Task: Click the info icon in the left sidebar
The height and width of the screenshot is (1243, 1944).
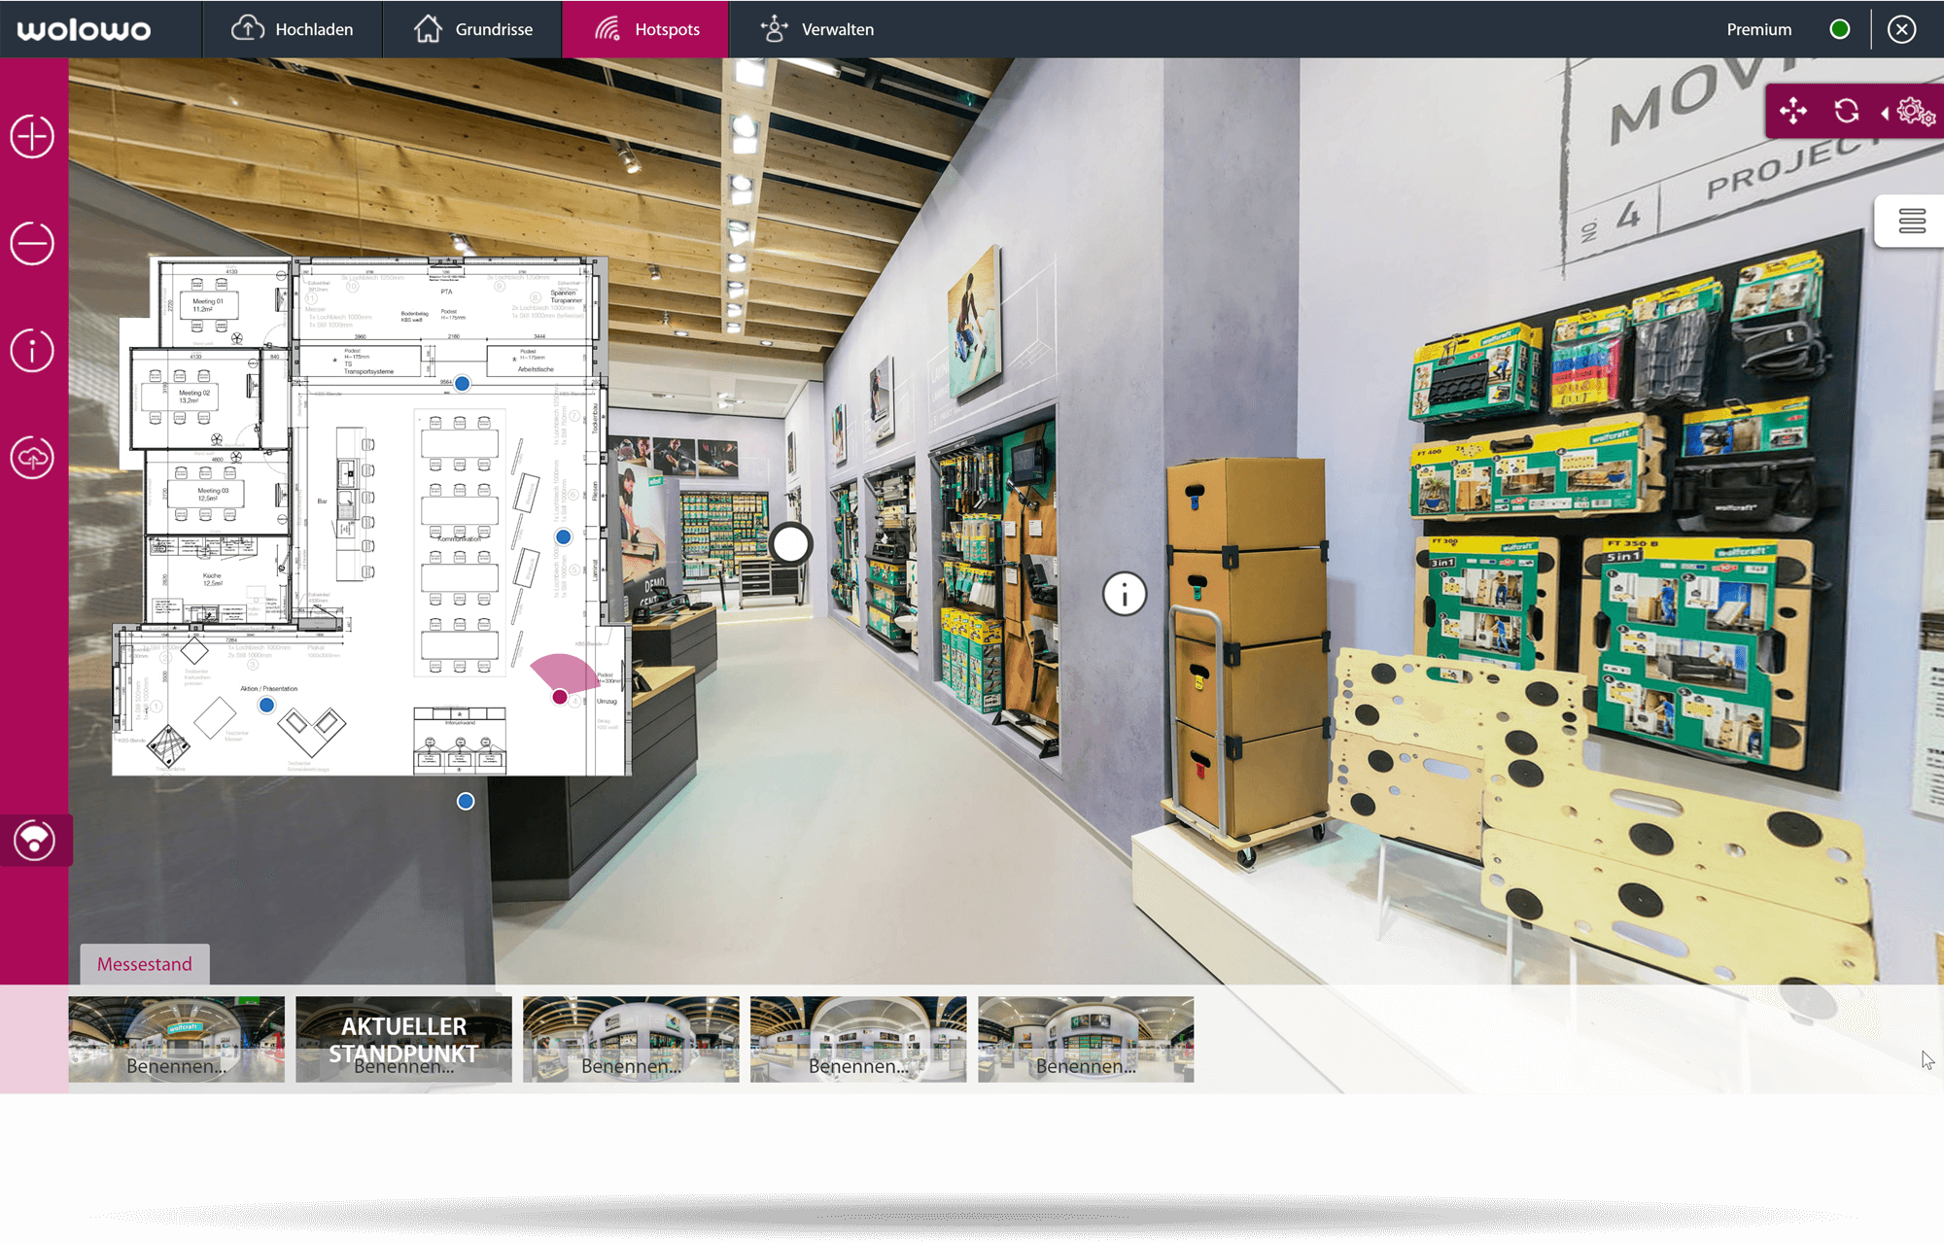Action: (x=32, y=350)
